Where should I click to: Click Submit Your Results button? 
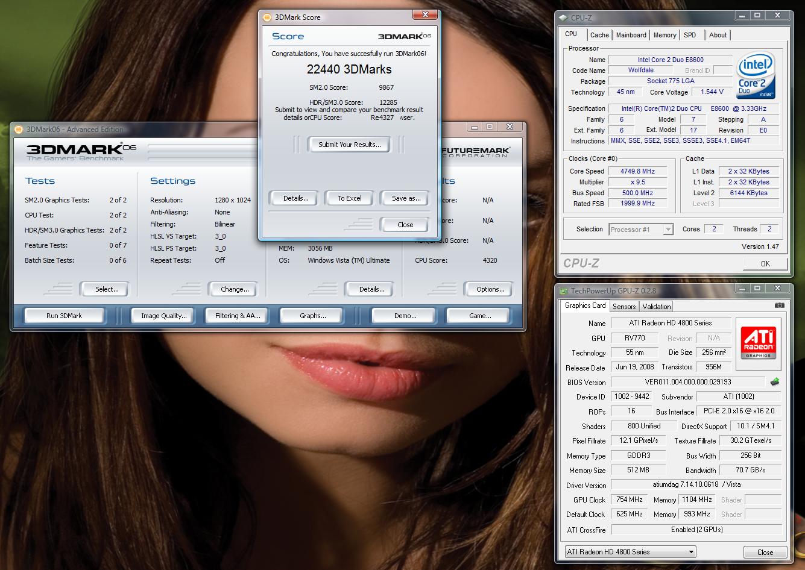tap(350, 145)
